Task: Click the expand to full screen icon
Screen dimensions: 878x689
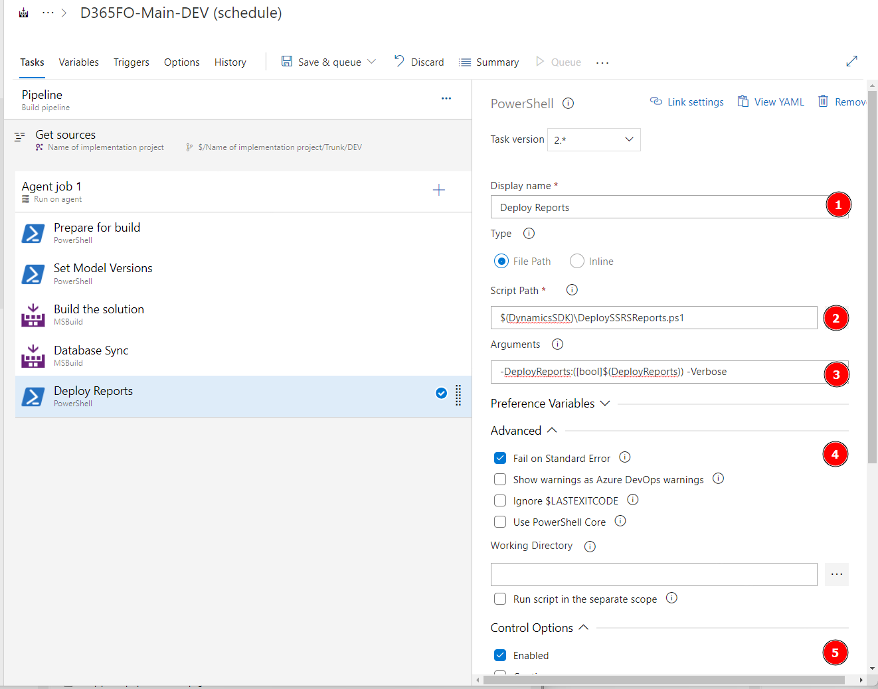Action: pyautogui.click(x=851, y=61)
